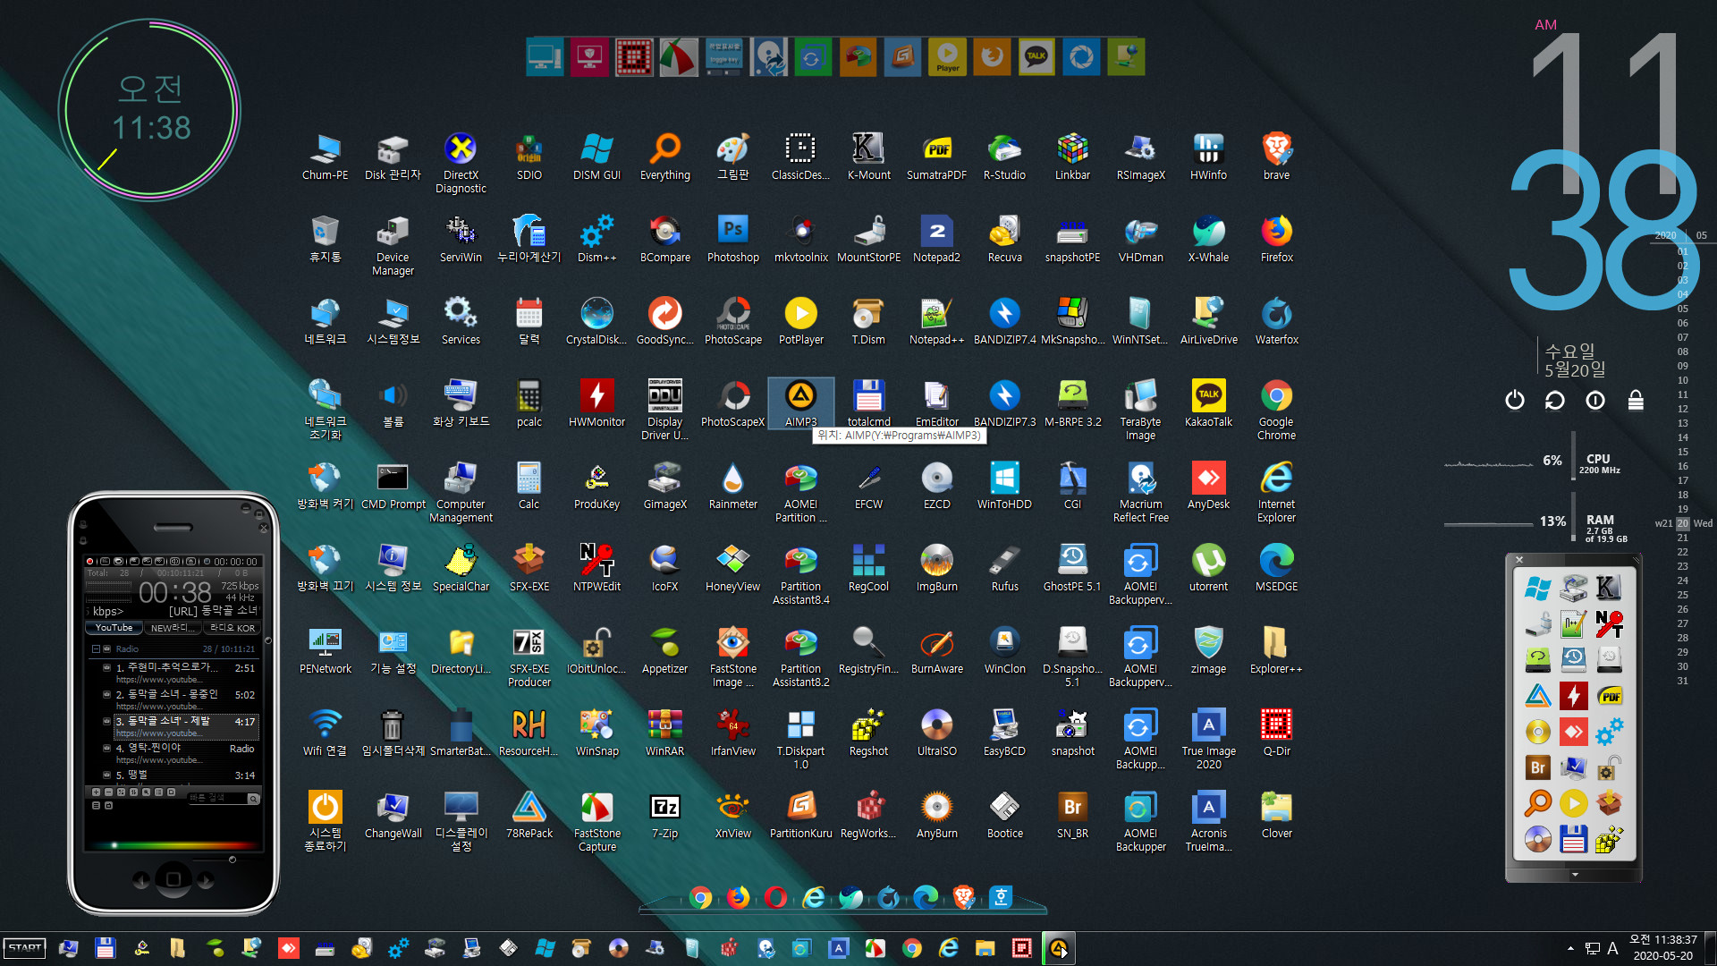Open UltraISO from the desktop
The height and width of the screenshot is (966, 1717).
(x=936, y=733)
